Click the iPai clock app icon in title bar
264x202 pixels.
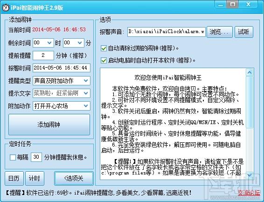point(6,8)
